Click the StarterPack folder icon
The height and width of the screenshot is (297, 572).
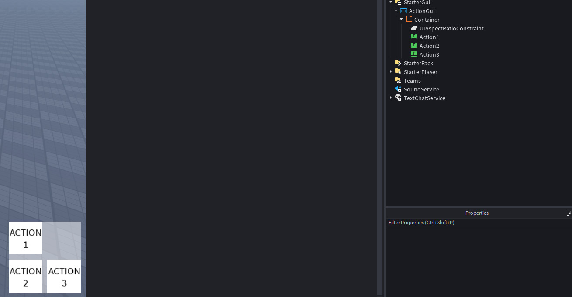[398, 63]
